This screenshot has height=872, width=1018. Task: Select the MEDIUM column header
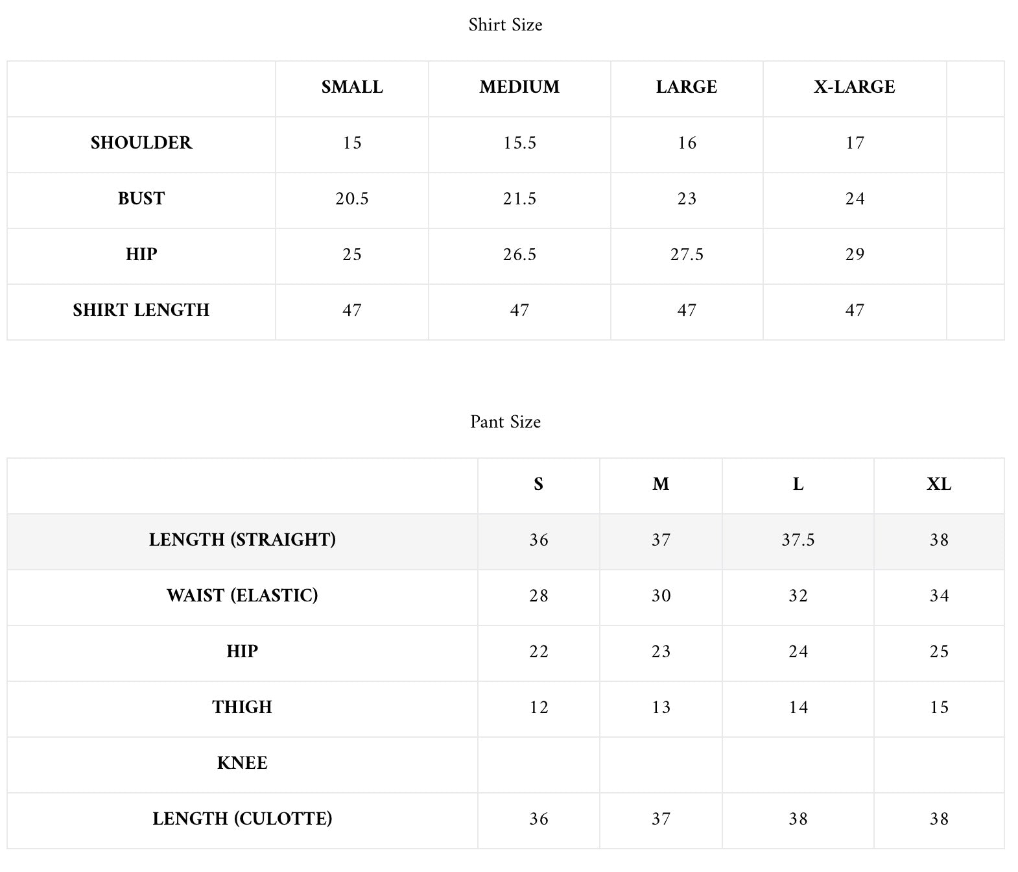519,87
